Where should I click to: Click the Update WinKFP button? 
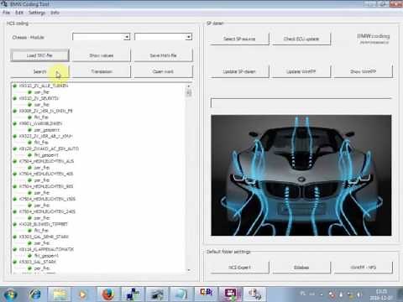pos(301,71)
